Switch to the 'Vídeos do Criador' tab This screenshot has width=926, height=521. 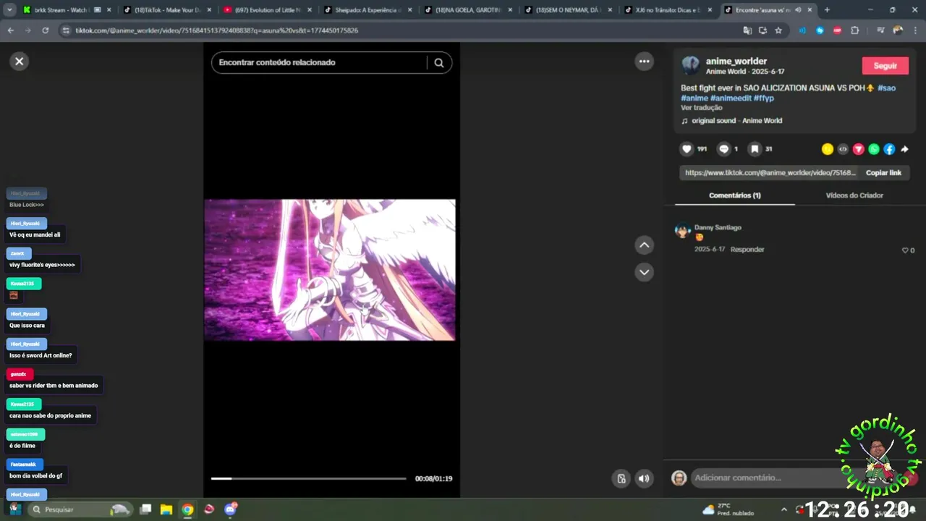coord(854,195)
